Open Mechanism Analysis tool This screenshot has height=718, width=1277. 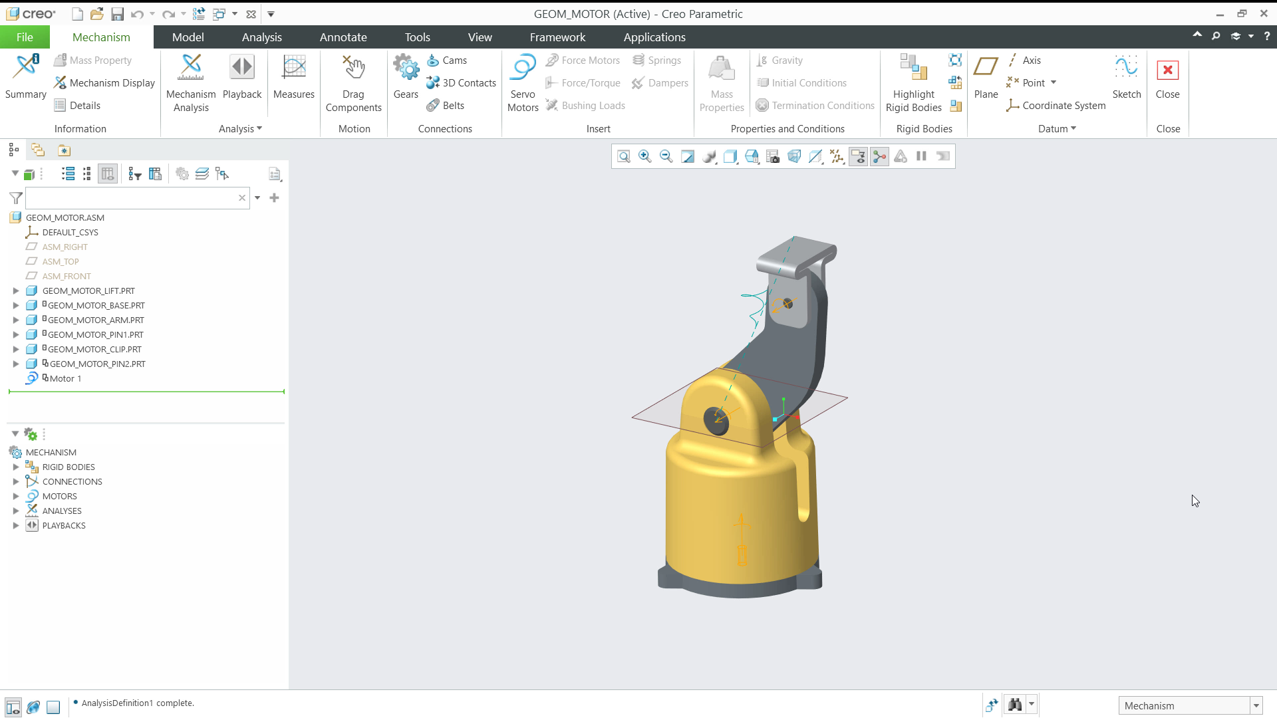[x=191, y=83]
